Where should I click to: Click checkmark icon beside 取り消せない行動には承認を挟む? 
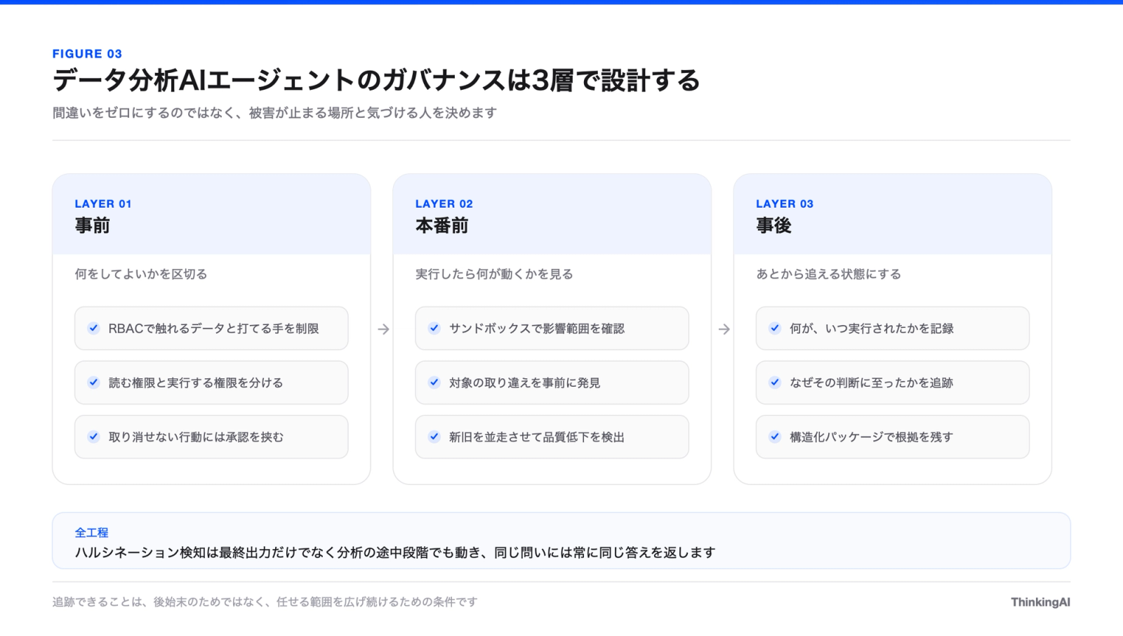pyautogui.click(x=93, y=437)
